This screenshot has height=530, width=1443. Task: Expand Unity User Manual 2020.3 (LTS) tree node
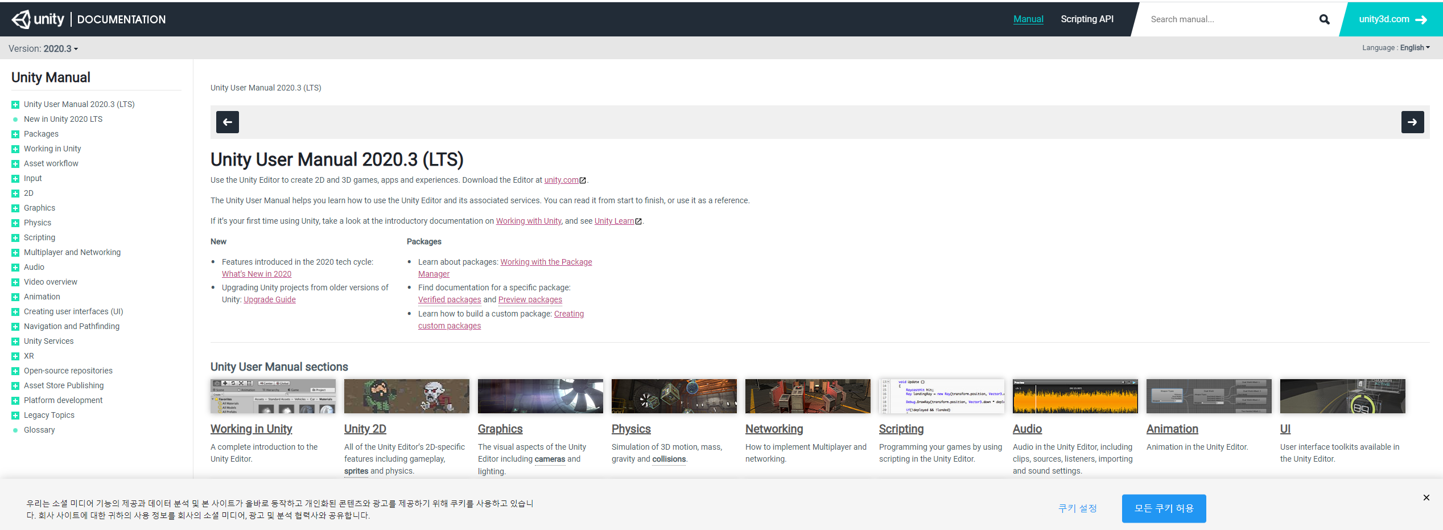point(15,105)
